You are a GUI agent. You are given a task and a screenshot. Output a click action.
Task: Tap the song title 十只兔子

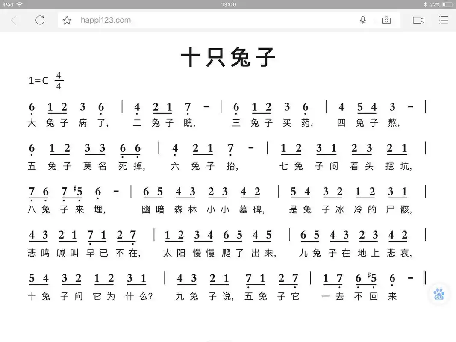click(228, 57)
